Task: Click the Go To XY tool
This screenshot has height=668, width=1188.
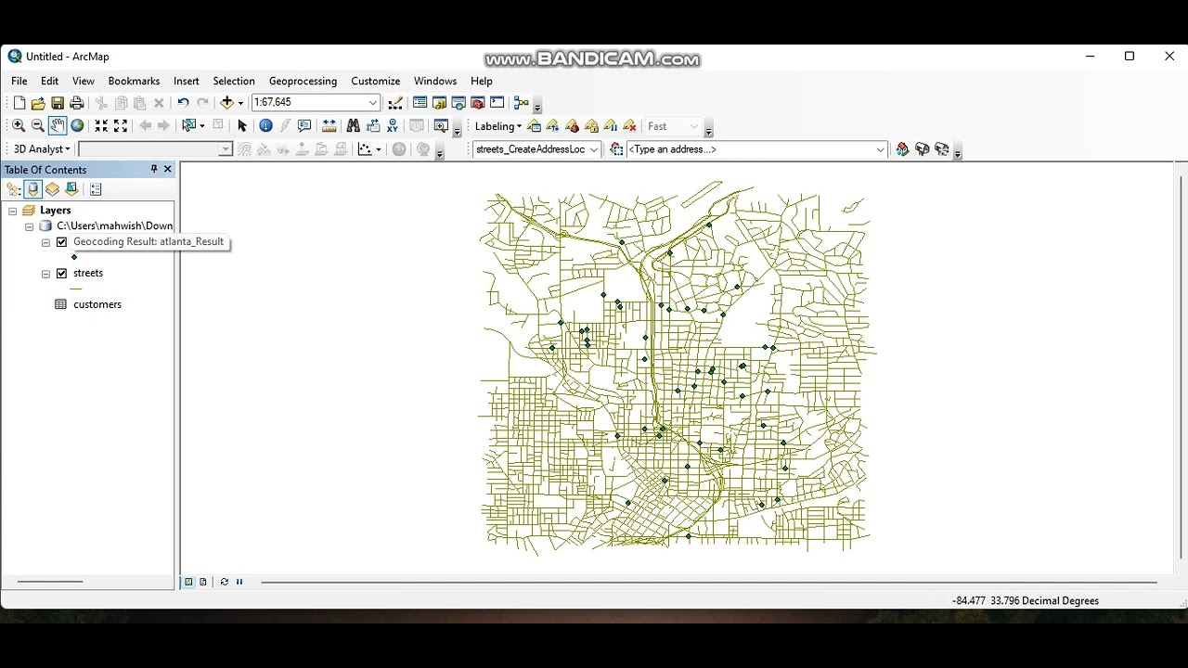Action: [x=393, y=126]
